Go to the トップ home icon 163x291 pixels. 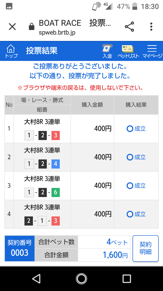[11, 51]
